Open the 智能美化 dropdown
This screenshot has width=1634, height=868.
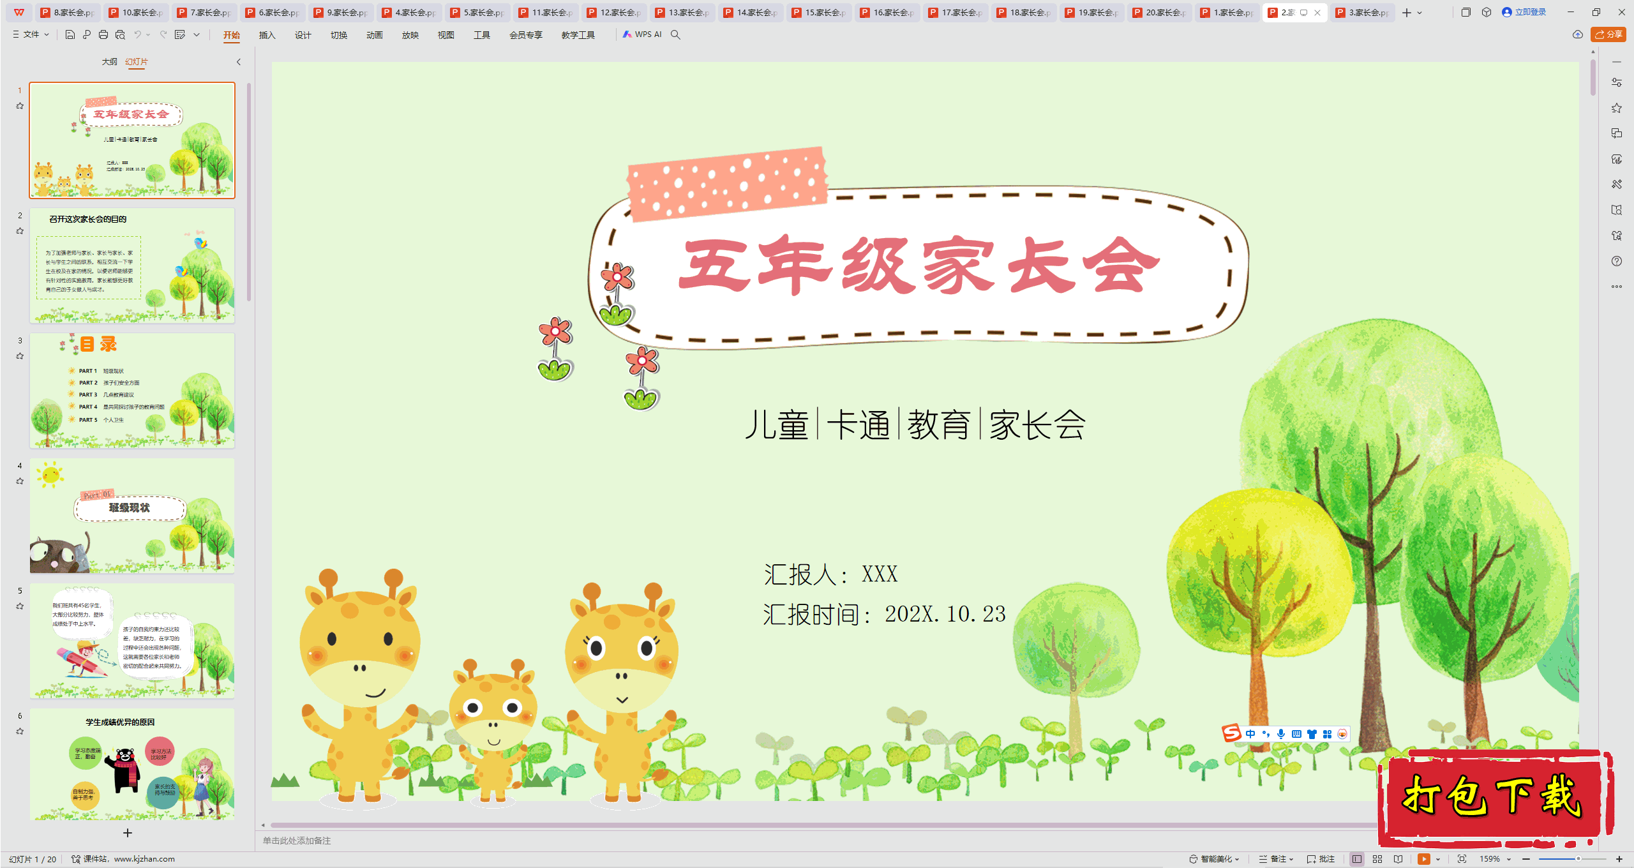click(1215, 859)
